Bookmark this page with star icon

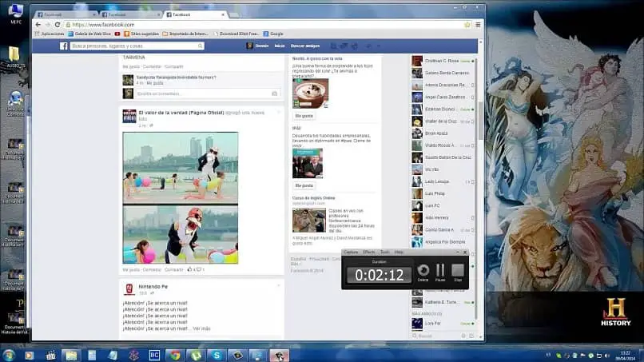(x=467, y=25)
